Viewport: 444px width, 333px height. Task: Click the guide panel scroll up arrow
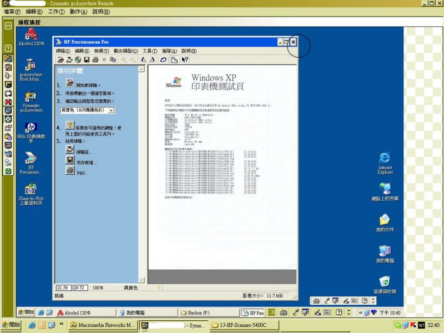pos(142,69)
